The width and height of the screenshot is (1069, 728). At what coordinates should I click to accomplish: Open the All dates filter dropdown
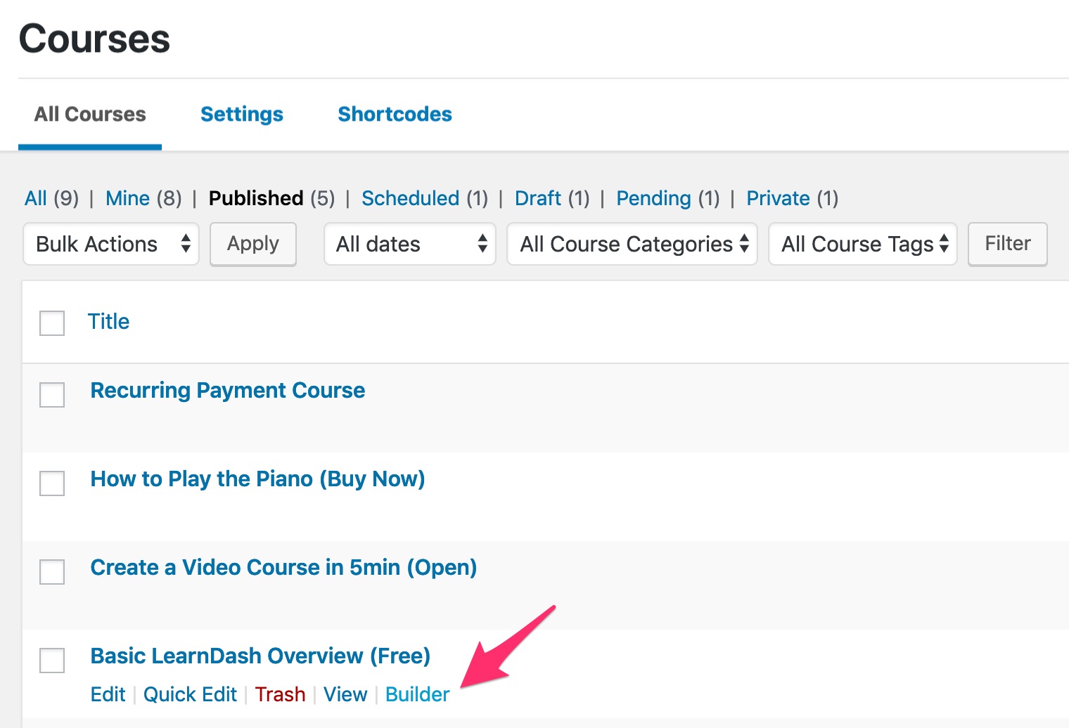coord(409,244)
